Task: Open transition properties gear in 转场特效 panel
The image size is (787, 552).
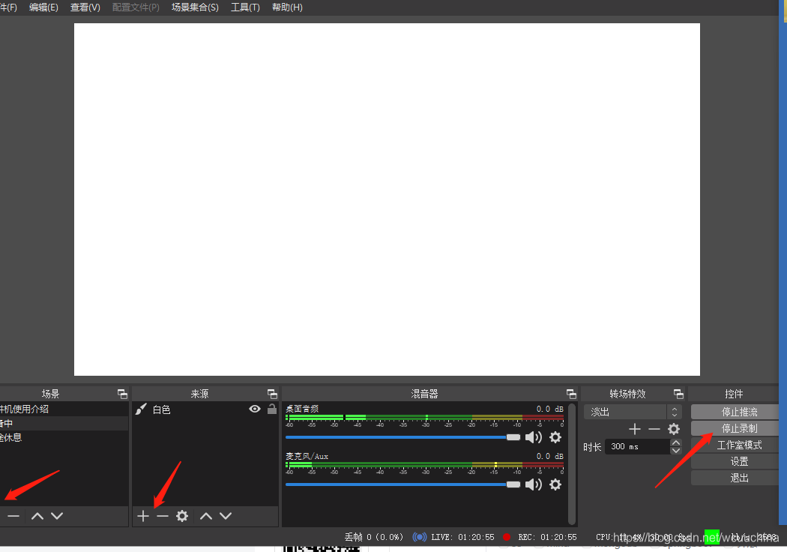Action: (x=672, y=429)
